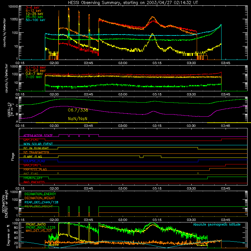Click the 0.1-0.3 MeV legend entry
Image resolution: width=251 pixels, height=251 pixels.
(x=36, y=67)
